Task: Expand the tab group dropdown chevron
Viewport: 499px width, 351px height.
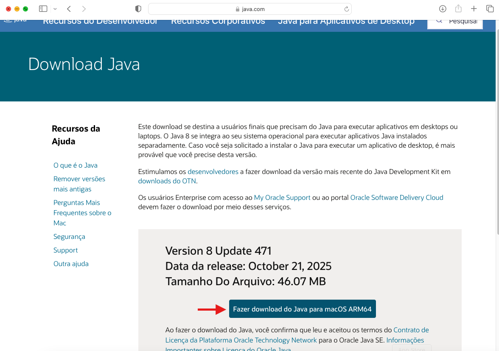Action: [55, 9]
